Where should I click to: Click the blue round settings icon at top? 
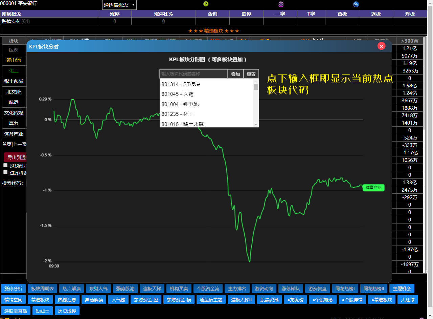coord(356,4)
